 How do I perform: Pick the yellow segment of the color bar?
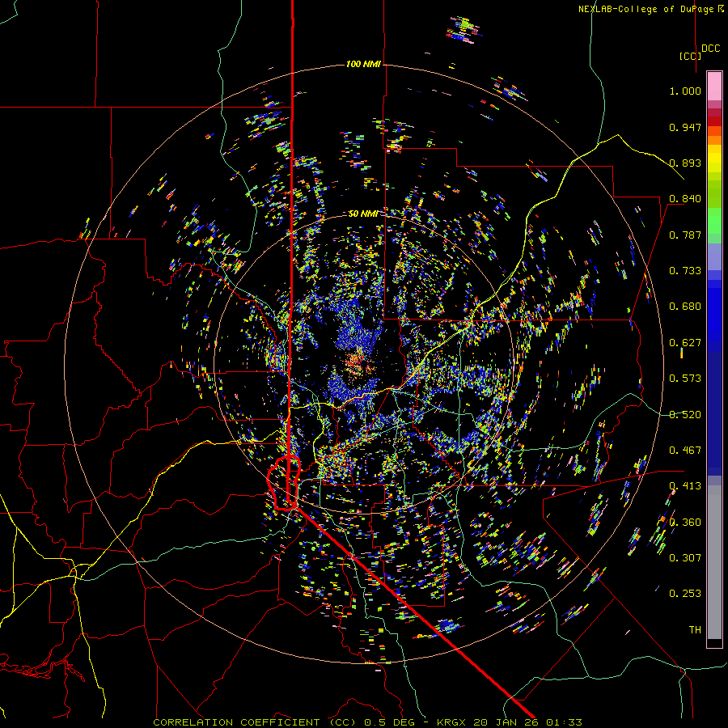click(714, 159)
